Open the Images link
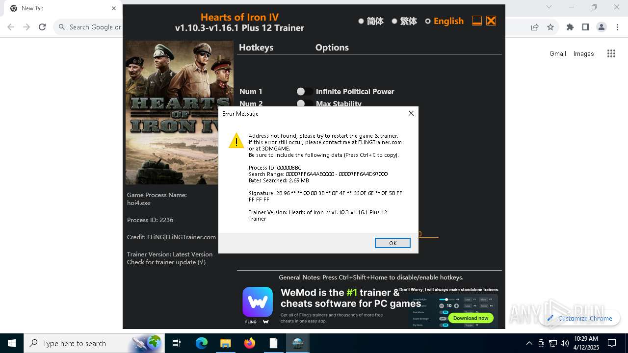Viewport: 628px width, 353px height. coord(584,54)
